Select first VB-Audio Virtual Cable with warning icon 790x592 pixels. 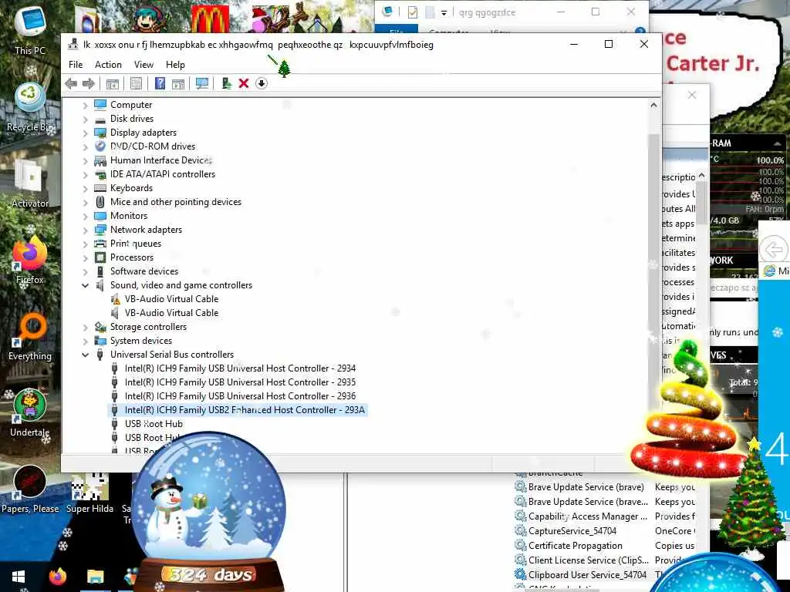(171, 299)
